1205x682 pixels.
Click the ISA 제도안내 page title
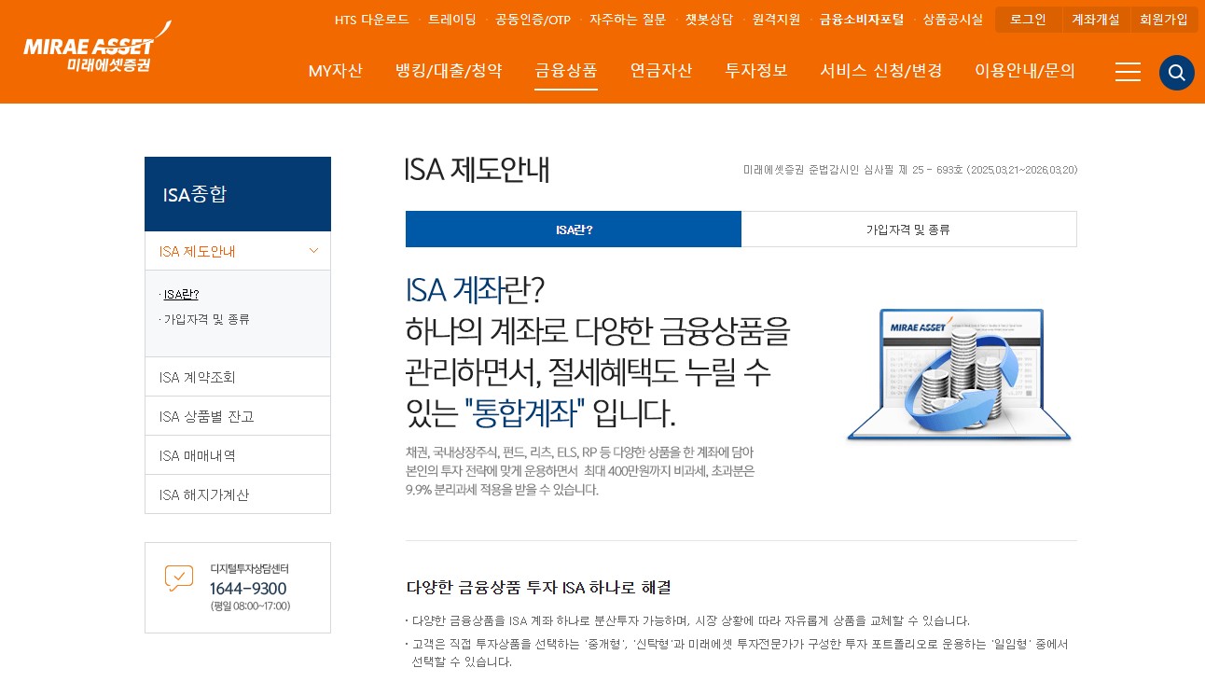pyautogui.click(x=477, y=170)
